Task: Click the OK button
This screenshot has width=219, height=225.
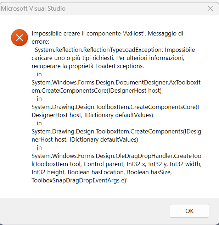Action: (189, 211)
